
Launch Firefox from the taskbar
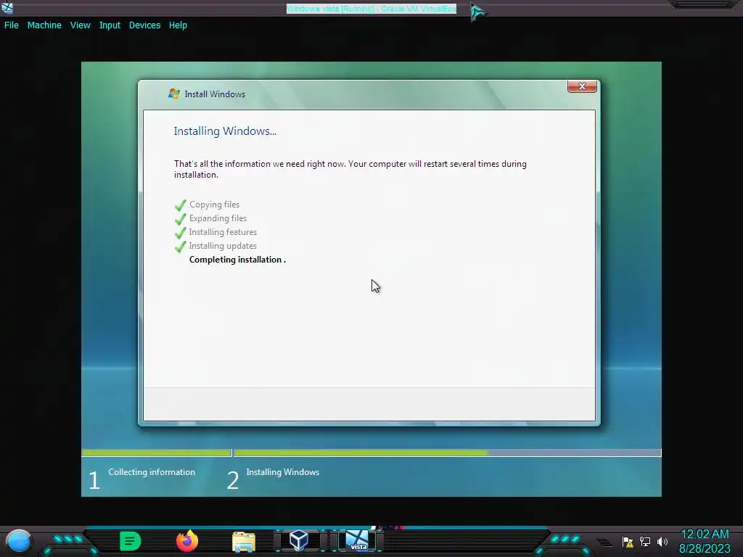187,541
